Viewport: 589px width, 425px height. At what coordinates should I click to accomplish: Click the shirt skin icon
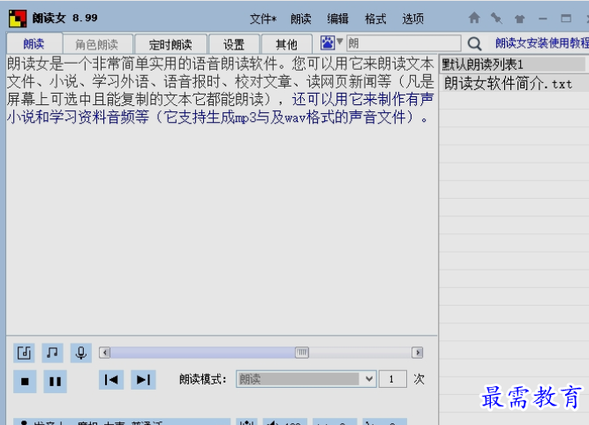(x=519, y=19)
